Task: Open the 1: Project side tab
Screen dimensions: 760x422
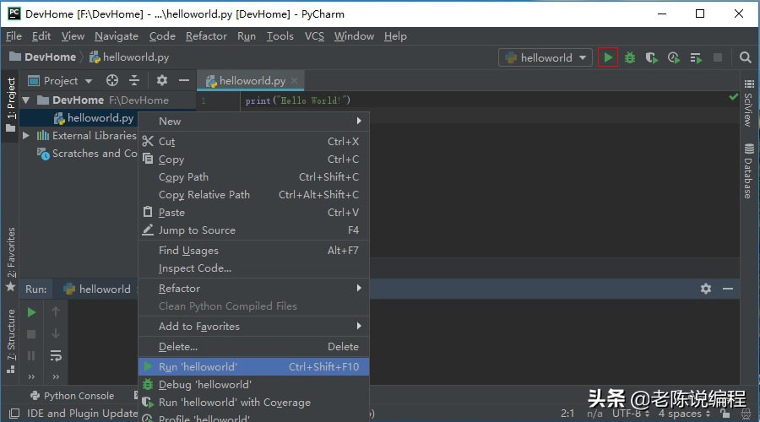Action: (x=11, y=104)
